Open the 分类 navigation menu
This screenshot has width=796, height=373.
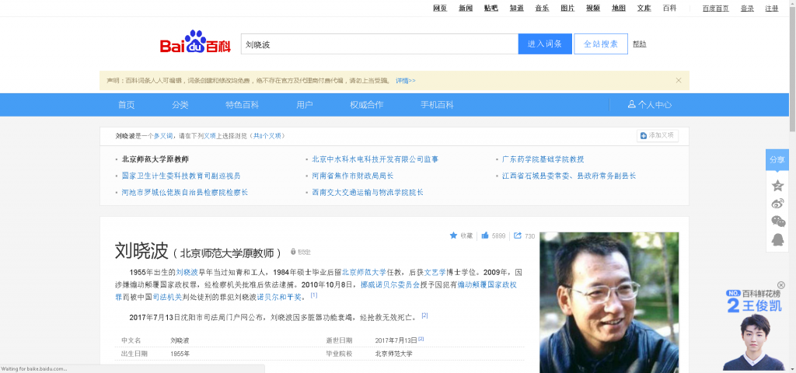180,105
